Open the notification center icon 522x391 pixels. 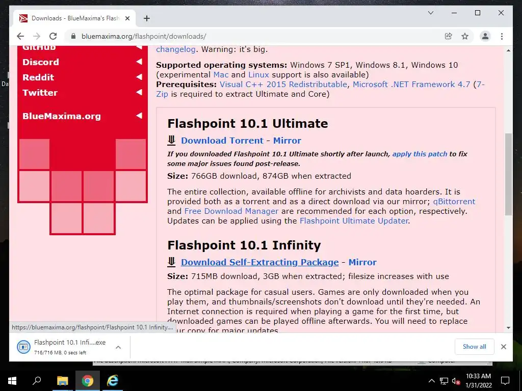pos(505,381)
